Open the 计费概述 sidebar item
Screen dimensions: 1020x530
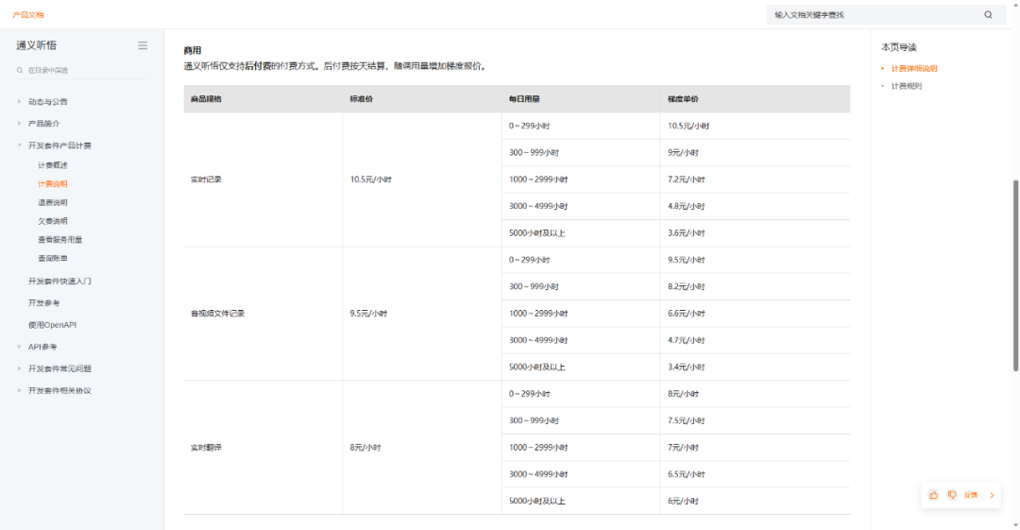point(53,165)
